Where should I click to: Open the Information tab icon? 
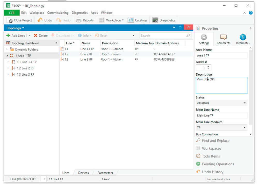click(x=243, y=37)
